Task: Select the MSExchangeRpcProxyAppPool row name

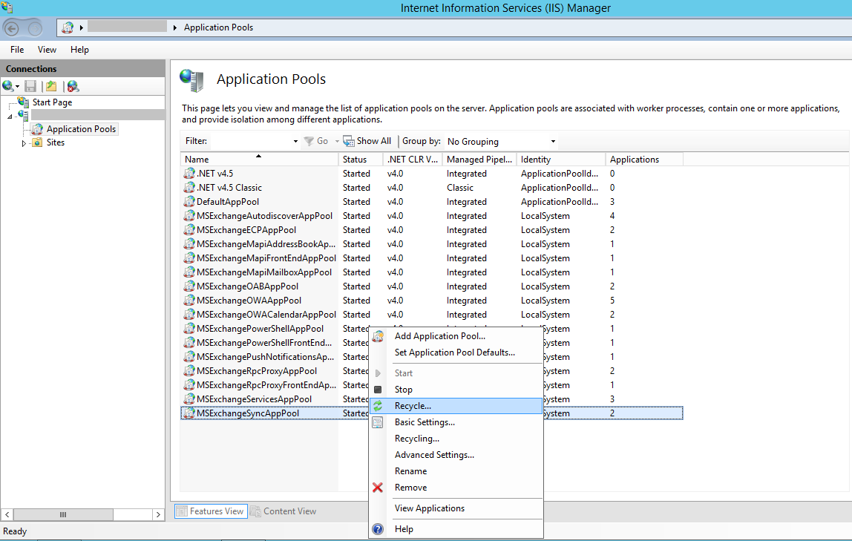Action: [257, 371]
